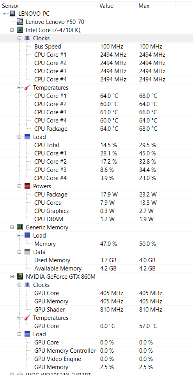This screenshot has height=375, width=193.
Task: Click the Intel Core i7-4710HQ chip icon
Action: coord(20,30)
